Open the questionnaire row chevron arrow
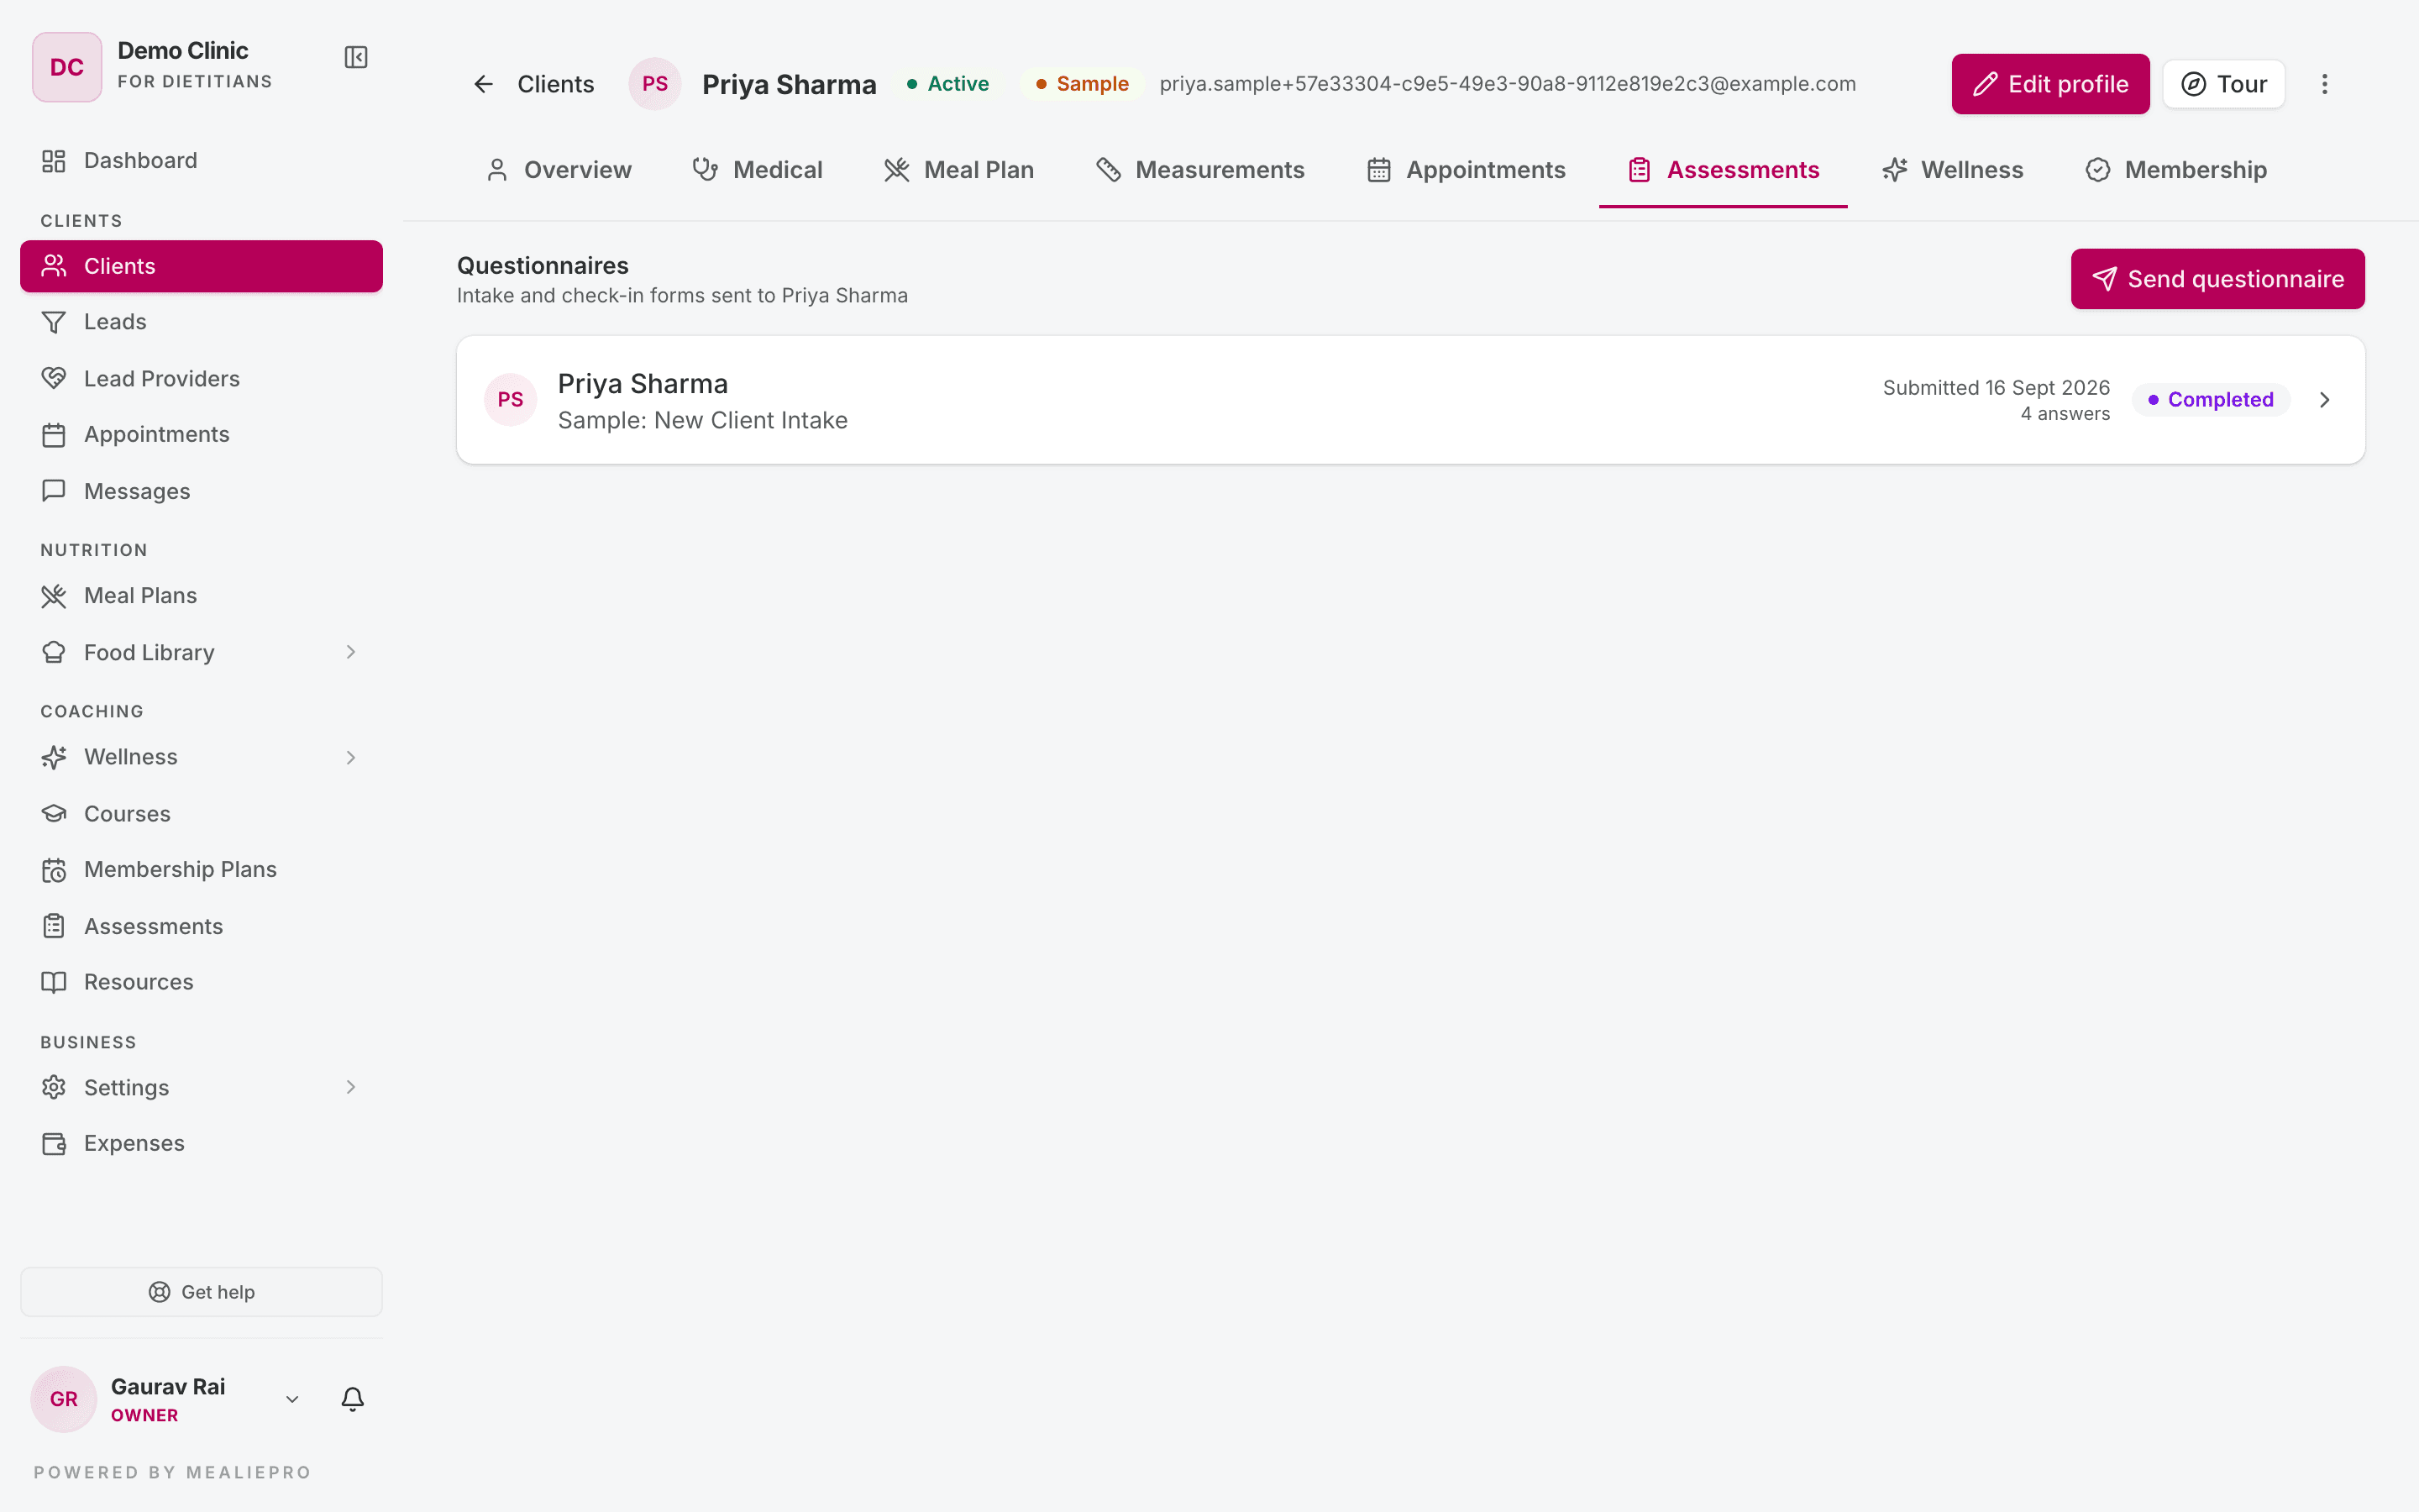The width and height of the screenshot is (2419, 1512). (2324, 400)
